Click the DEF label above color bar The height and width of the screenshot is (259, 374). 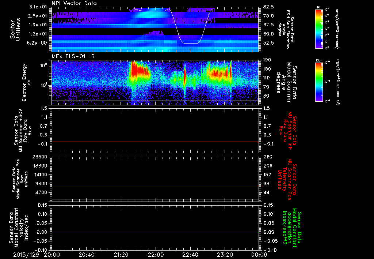[x=319, y=60]
